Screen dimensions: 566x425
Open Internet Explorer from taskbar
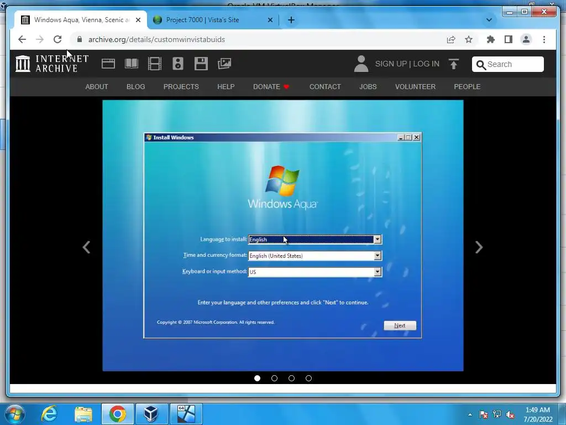tap(49, 414)
